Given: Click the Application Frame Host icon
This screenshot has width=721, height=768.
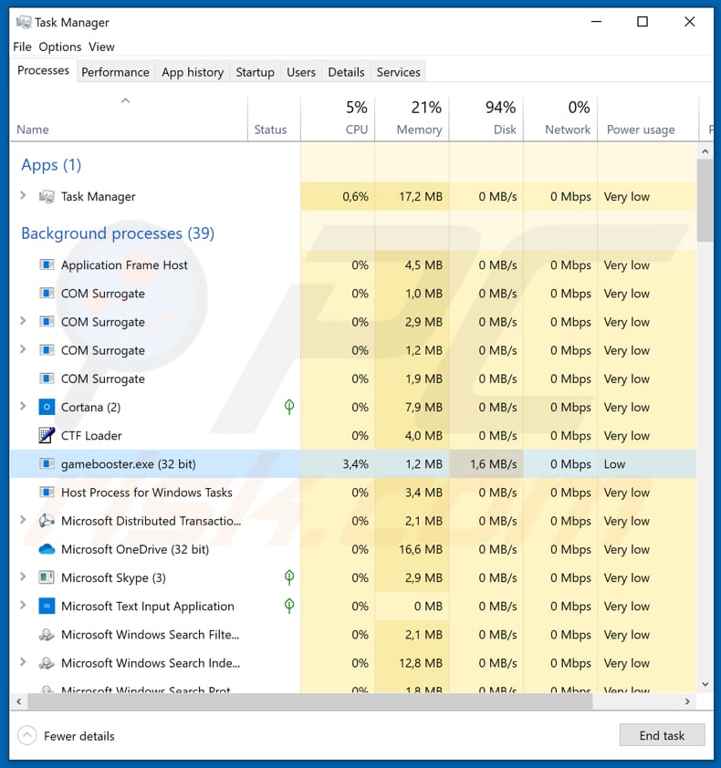Looking at the screenshot, I should (x=47, y=265).
